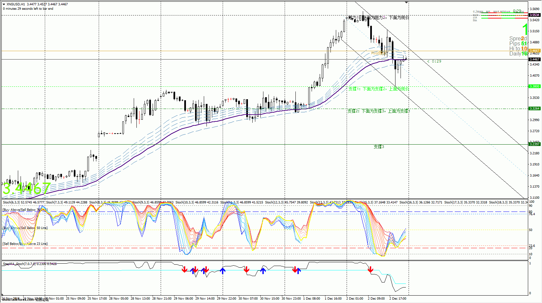
Task: Click the 支撑1 support line label
Action: (379, 89)
